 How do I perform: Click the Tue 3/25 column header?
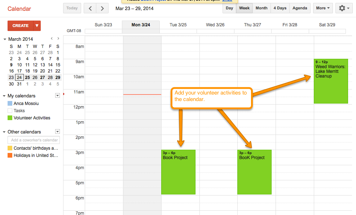click(178, 25)
